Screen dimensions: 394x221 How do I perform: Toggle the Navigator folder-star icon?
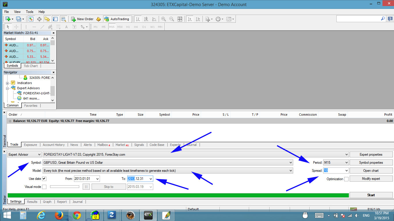point(47,19)
